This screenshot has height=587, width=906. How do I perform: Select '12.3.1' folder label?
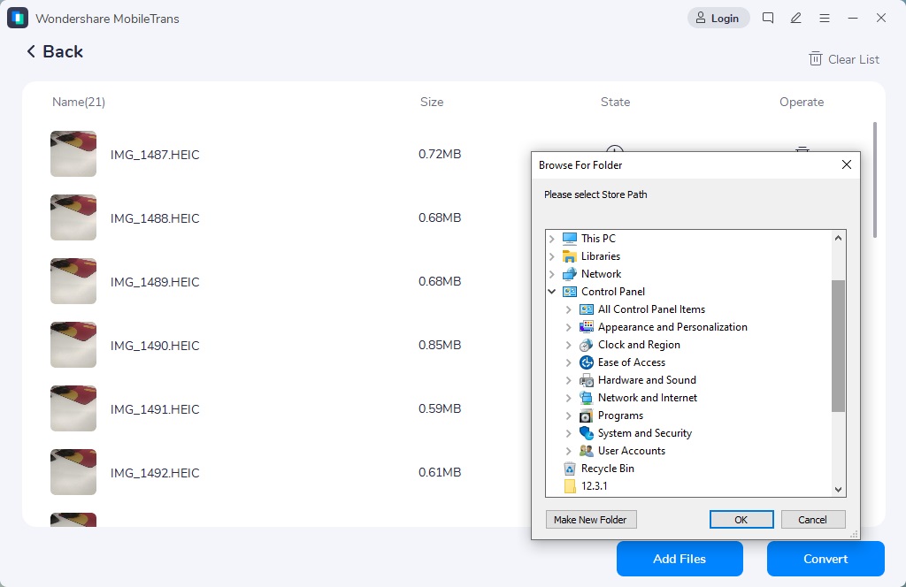pyautogui.click(x=594, y=486)
